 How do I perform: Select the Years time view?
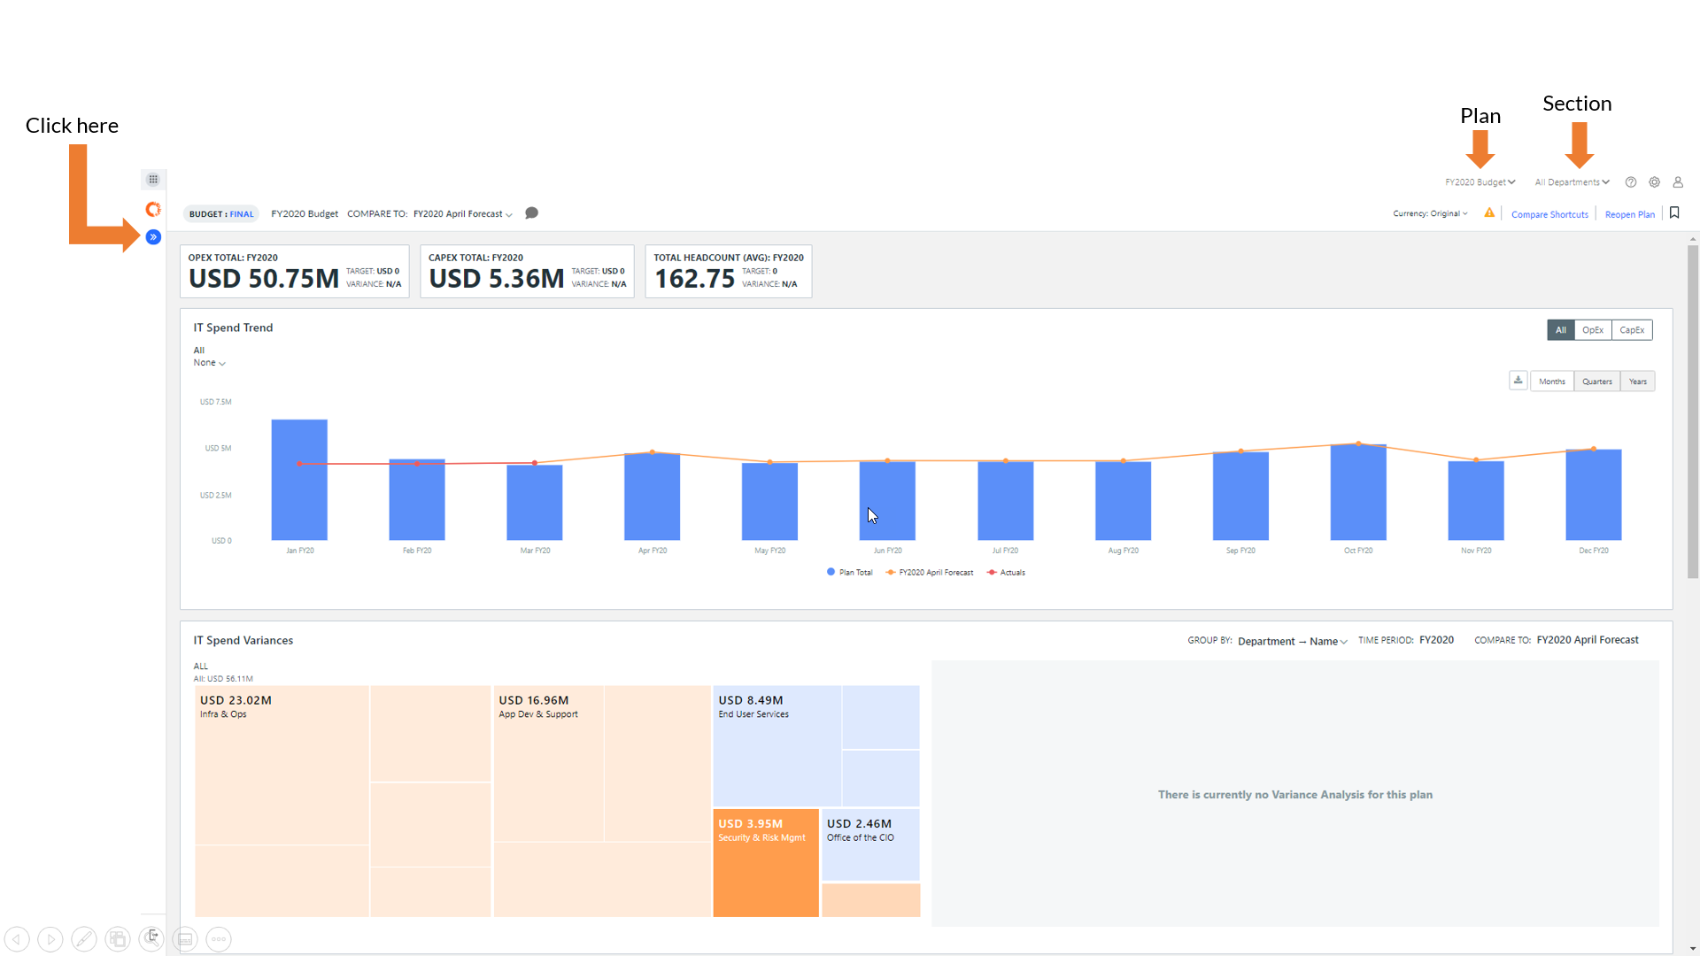click(1637, 382)
